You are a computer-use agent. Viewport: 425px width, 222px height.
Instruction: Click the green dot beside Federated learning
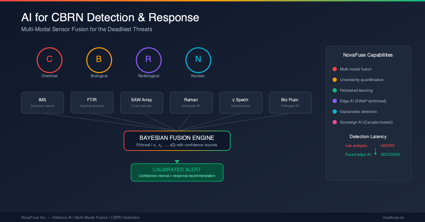335,90
